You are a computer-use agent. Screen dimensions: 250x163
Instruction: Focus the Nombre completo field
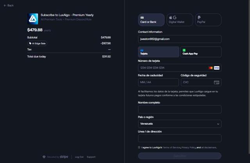(180, 109)
